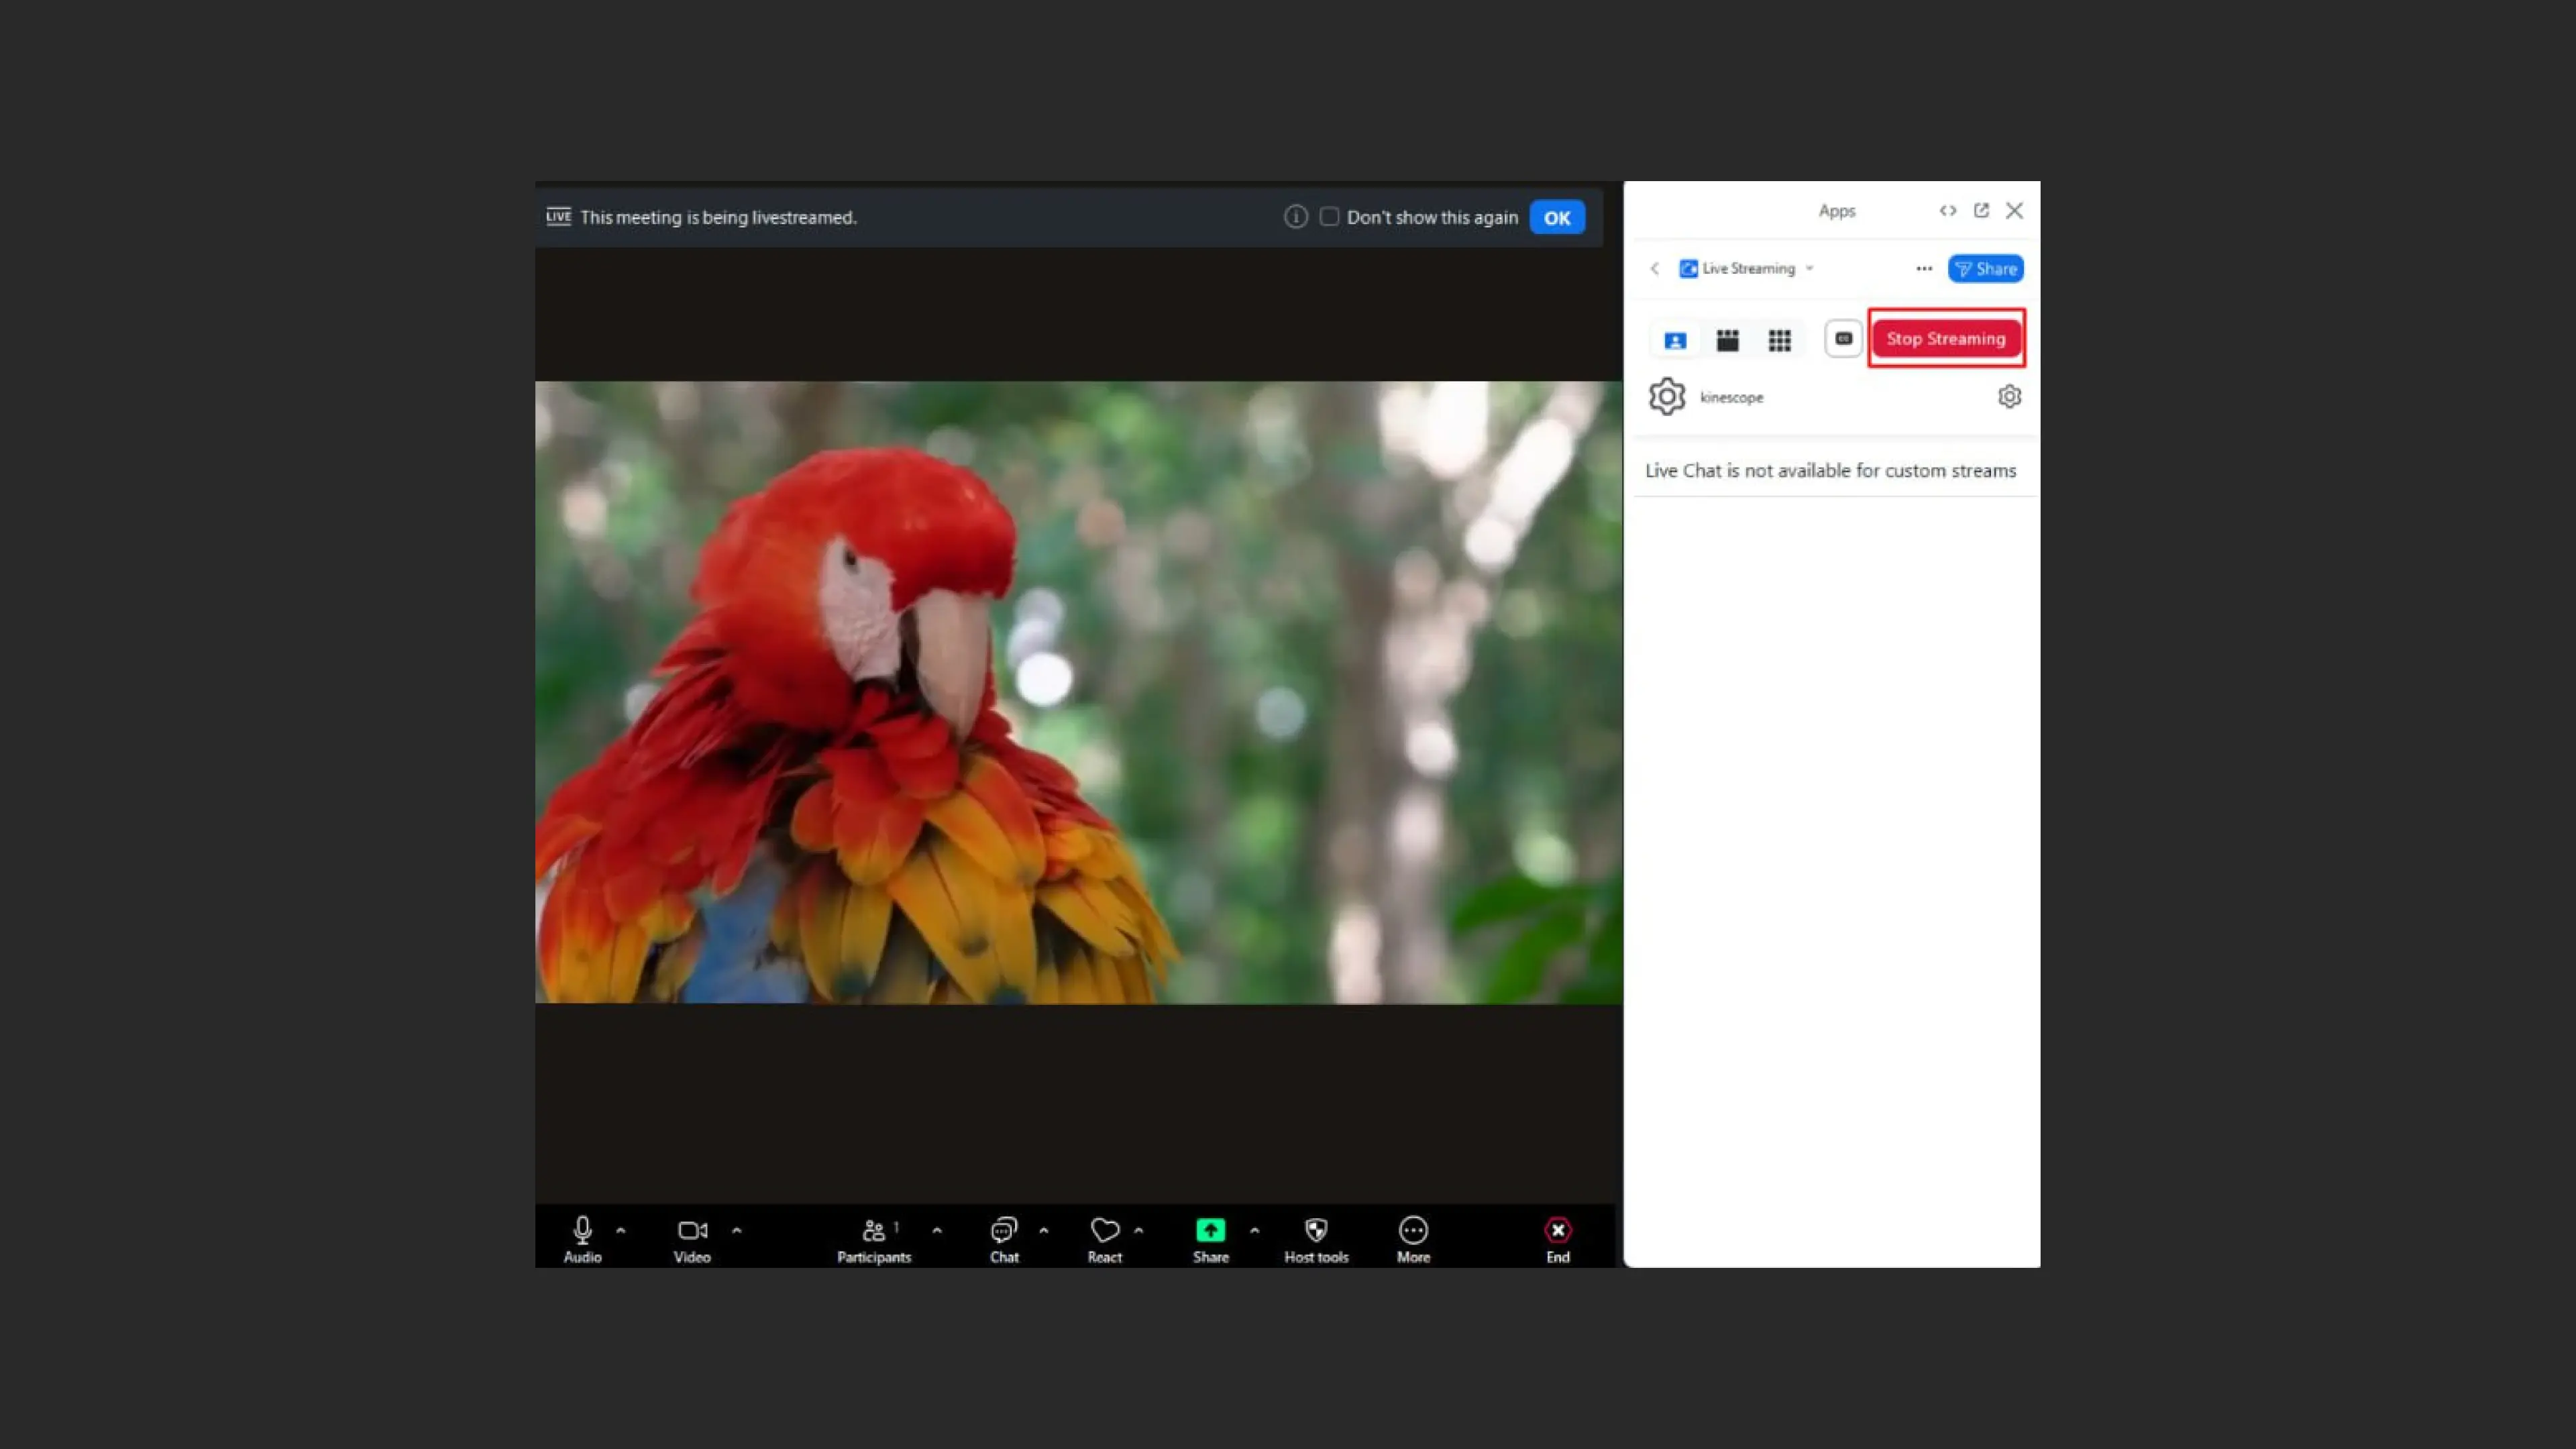The image size is (2576, 1449).
Task: Select the speaker view layout icon
Action: [x=1675, y=340]
